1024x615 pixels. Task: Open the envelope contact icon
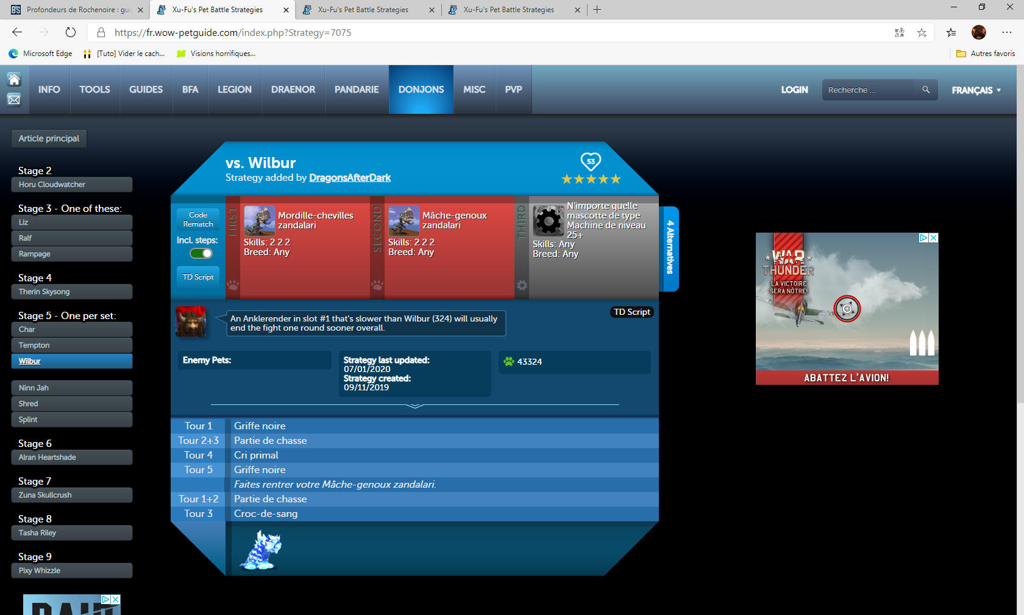pos(14,99)
